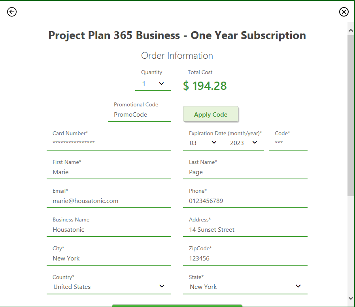This screenshot has height=307, width=355.
Task: Select the Last Name field
Action: point(245,172)
